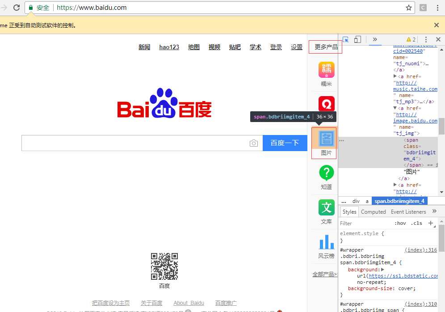The height and width of the screenshot is (312, 445).
Task: Collapse the image.baidu.com anchor node
Action: (395, 108)
